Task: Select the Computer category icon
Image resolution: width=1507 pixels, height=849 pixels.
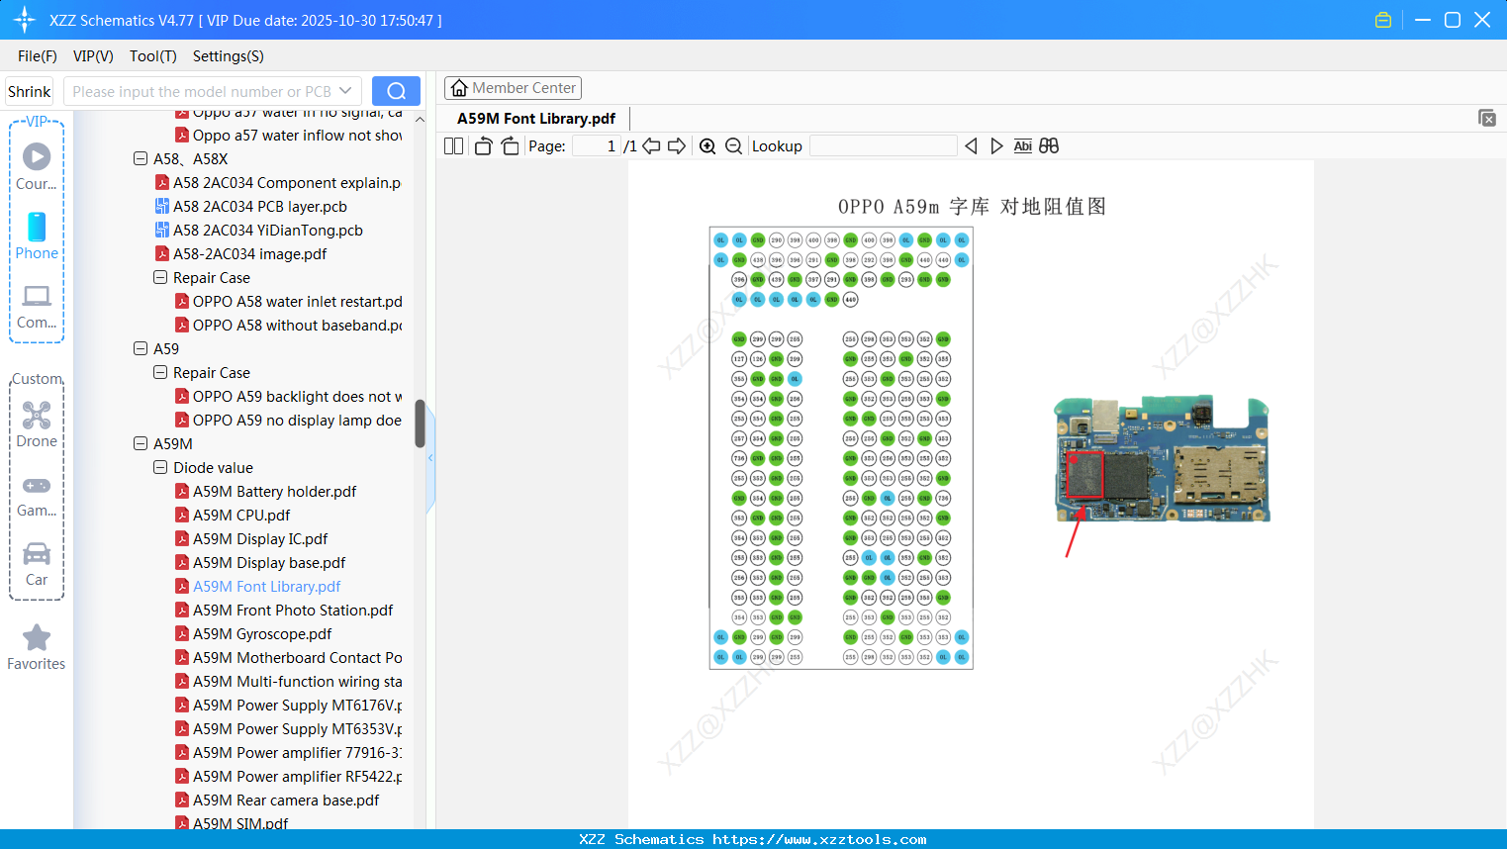Action: pos(37,307)
